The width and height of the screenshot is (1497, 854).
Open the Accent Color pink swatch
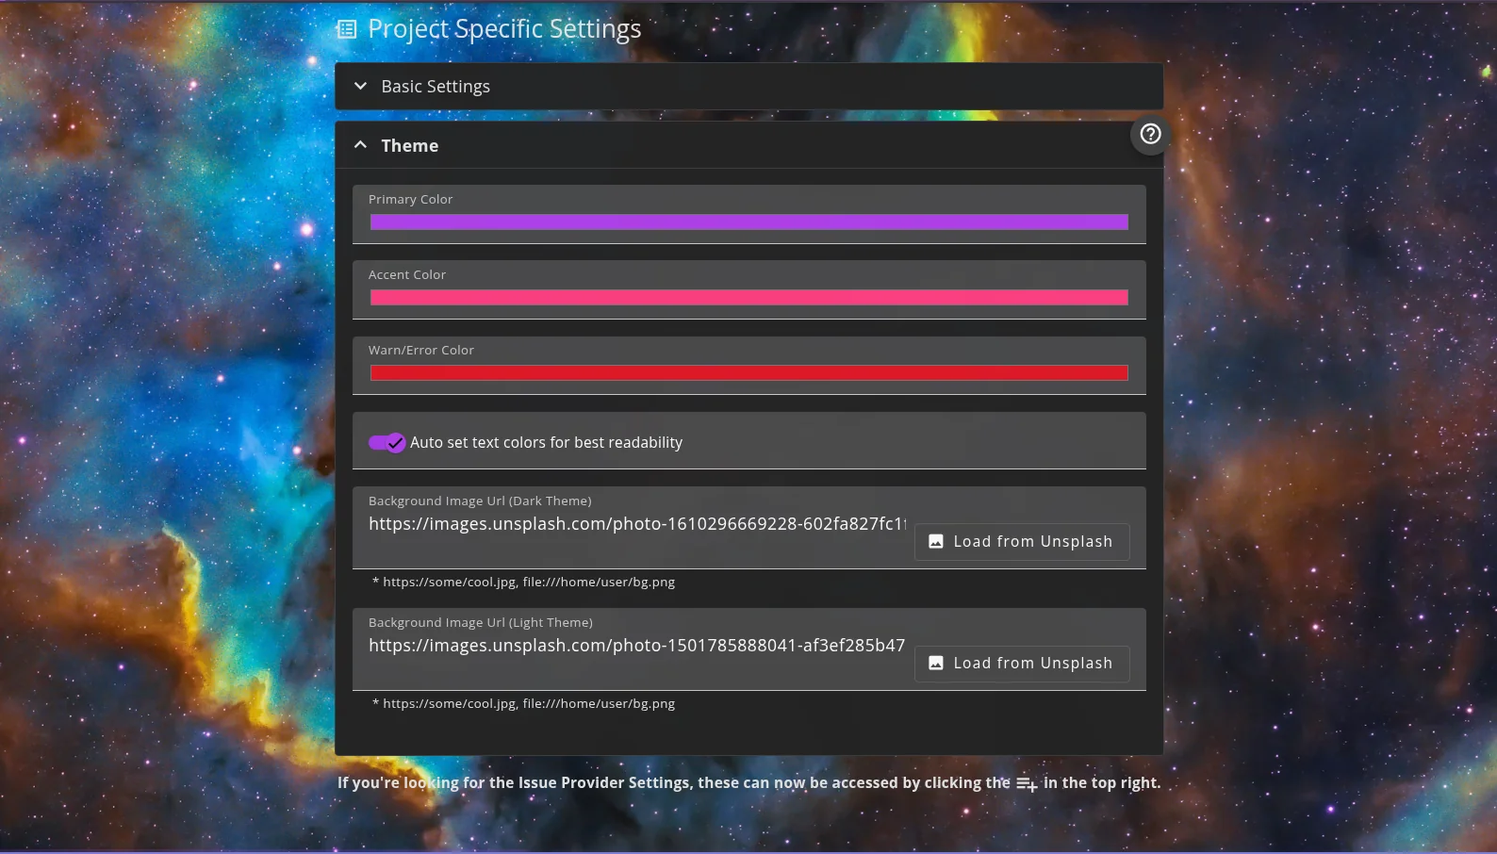[x=748, y=298]
